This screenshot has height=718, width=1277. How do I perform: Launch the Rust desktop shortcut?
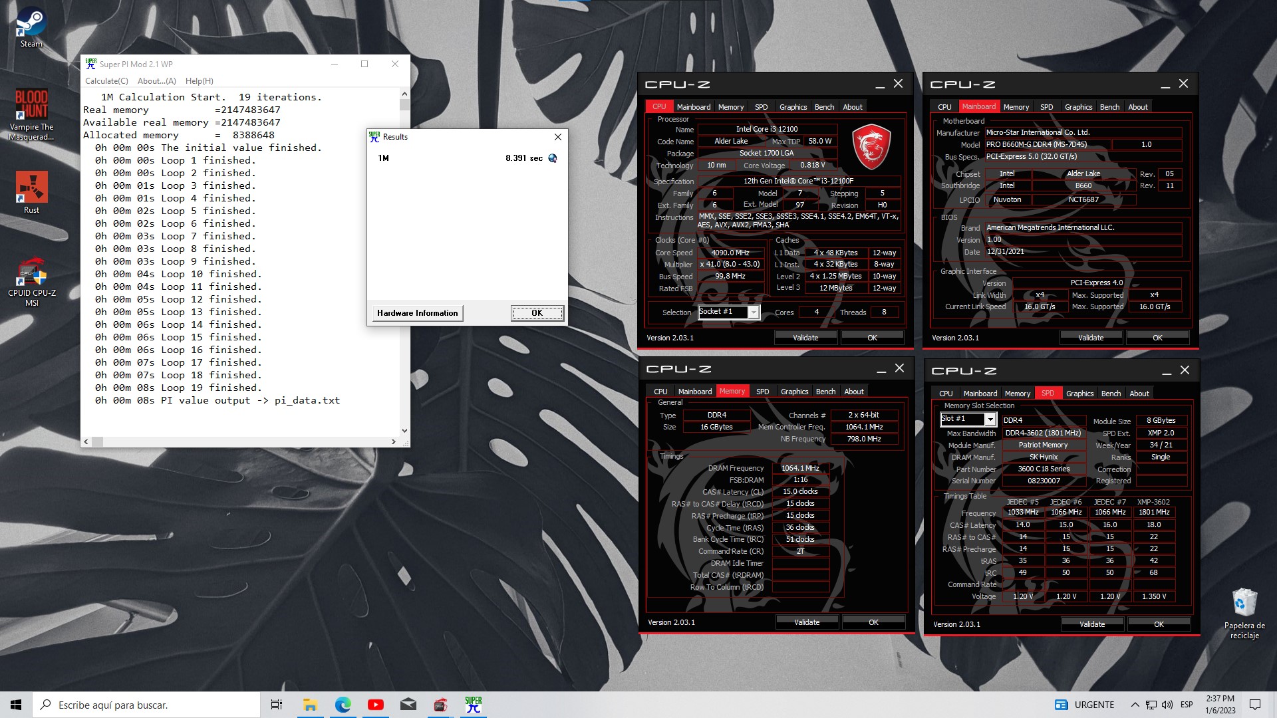click(31, 193)
